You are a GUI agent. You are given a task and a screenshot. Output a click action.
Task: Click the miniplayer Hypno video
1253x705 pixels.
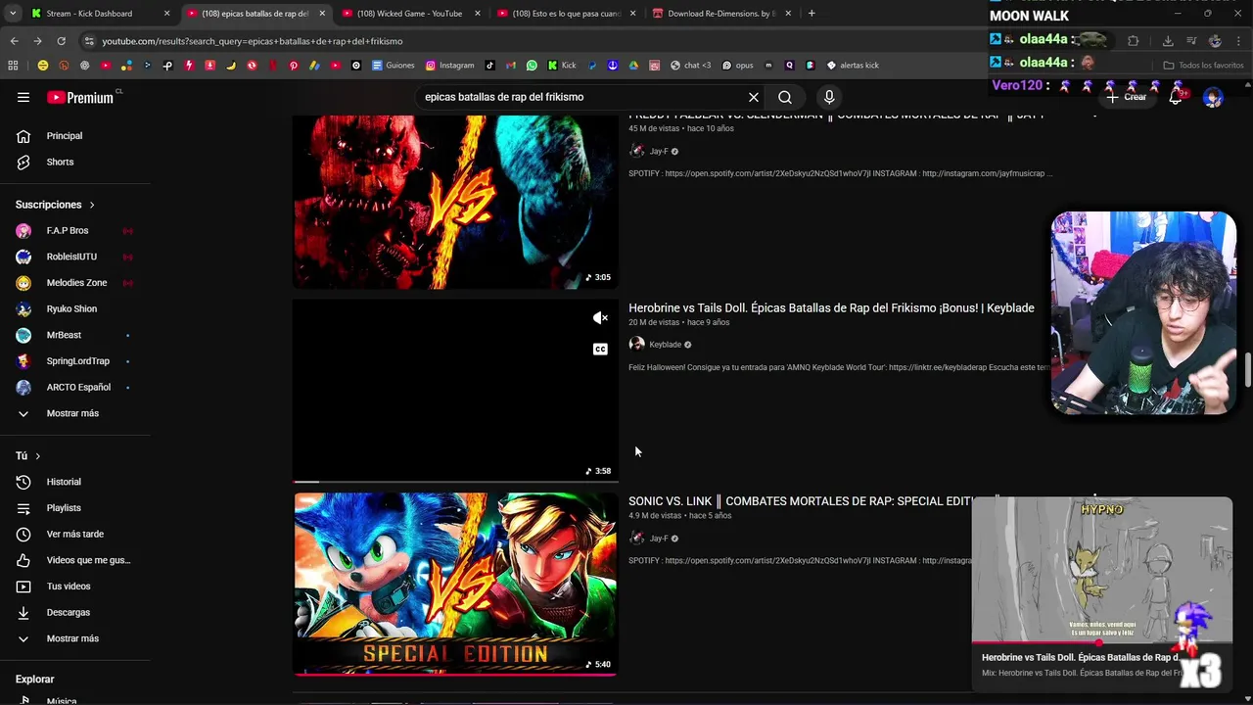(x=1101, y=570)
